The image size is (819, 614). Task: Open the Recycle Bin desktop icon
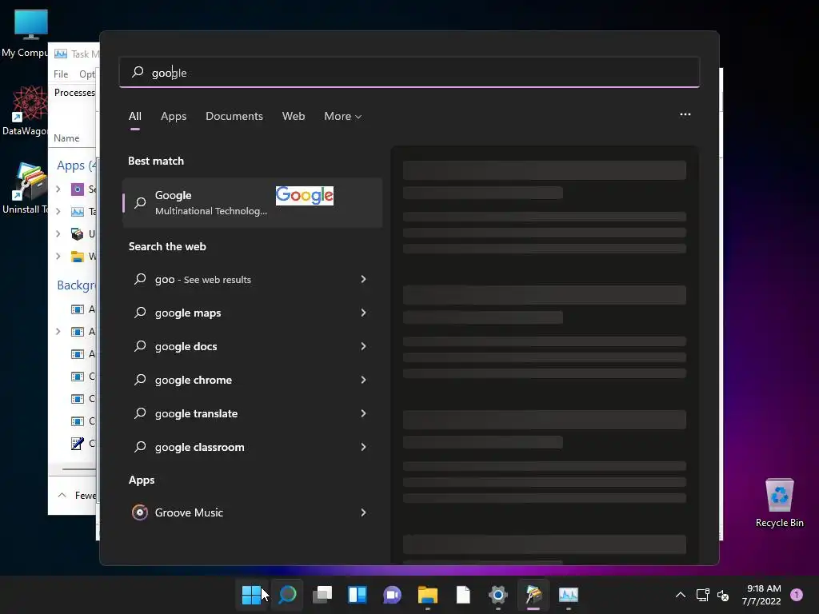779,503
